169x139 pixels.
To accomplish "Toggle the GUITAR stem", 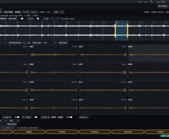I will (x=128, y=132).
